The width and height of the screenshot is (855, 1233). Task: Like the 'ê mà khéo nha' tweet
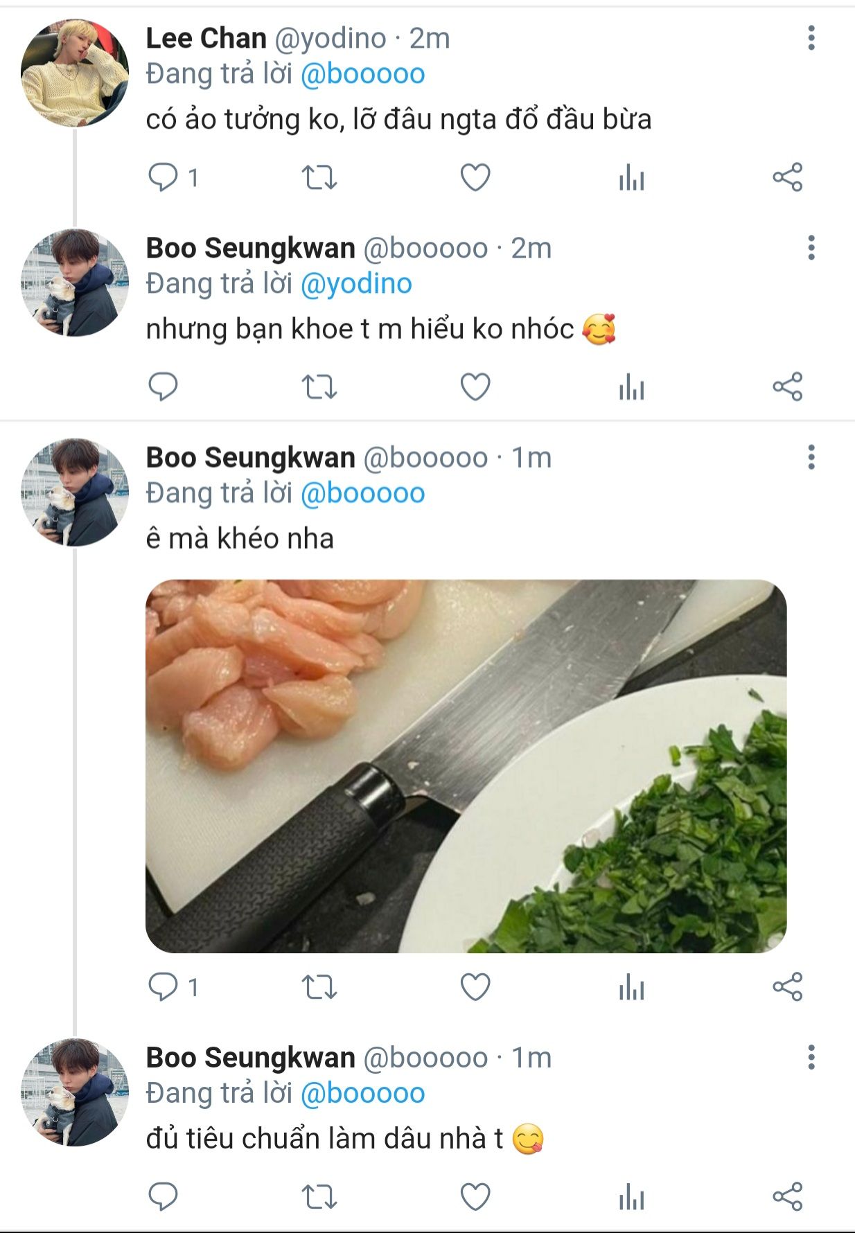pos(475,987)
